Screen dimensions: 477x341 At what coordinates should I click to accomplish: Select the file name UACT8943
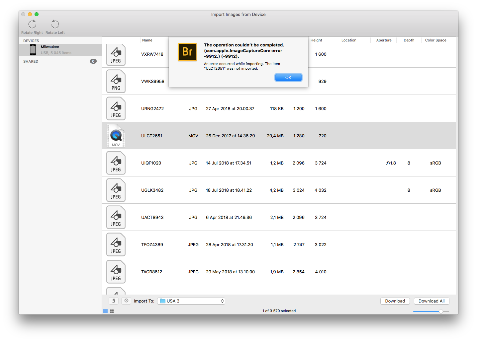pos(152,217)
